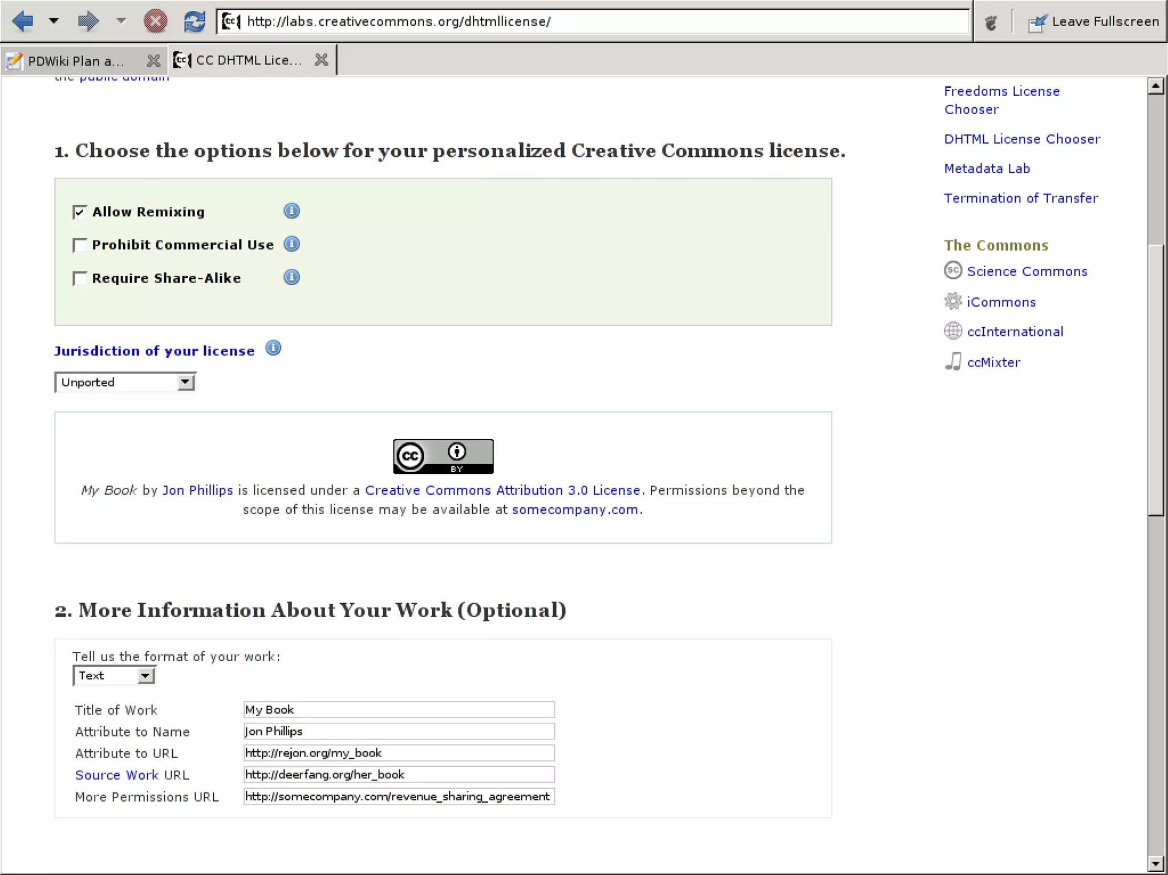Click the vertical scrollbar thumb
Viewport: 1168px width, 875px height.
tap(1156, 380)
